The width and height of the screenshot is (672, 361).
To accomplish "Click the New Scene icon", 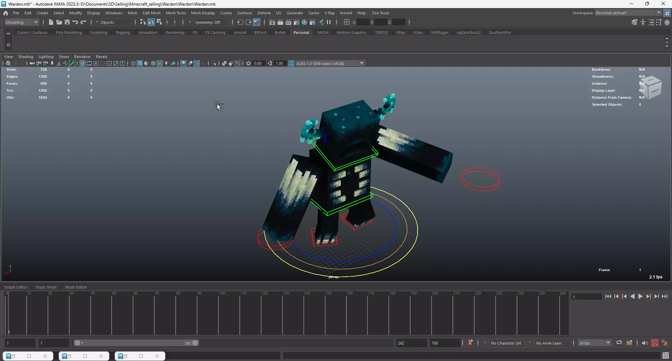I will (x=51, y=22).
